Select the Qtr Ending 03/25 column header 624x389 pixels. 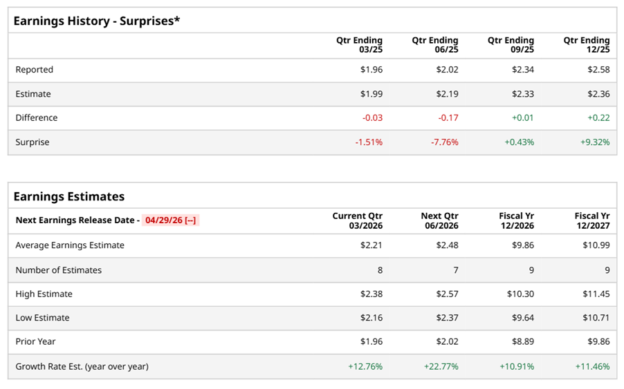click(359, 45)
